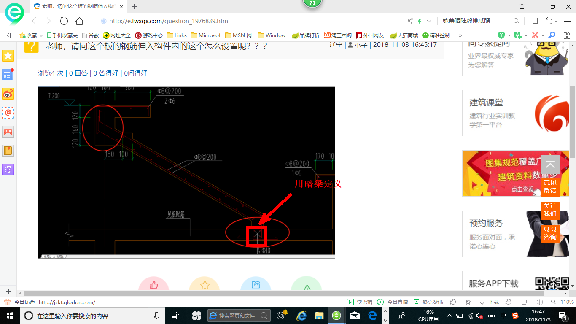
Task: Reload the current page
Action: click(64, 21)
